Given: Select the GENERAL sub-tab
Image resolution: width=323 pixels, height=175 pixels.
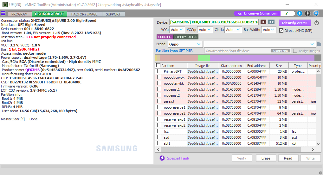Looking at the screenshot, I should (x=165, y=37).
